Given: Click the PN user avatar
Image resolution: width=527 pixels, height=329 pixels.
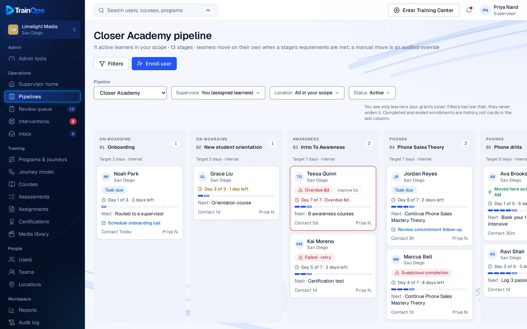Looking at the screenshot, I should click(x=485, y=10).
